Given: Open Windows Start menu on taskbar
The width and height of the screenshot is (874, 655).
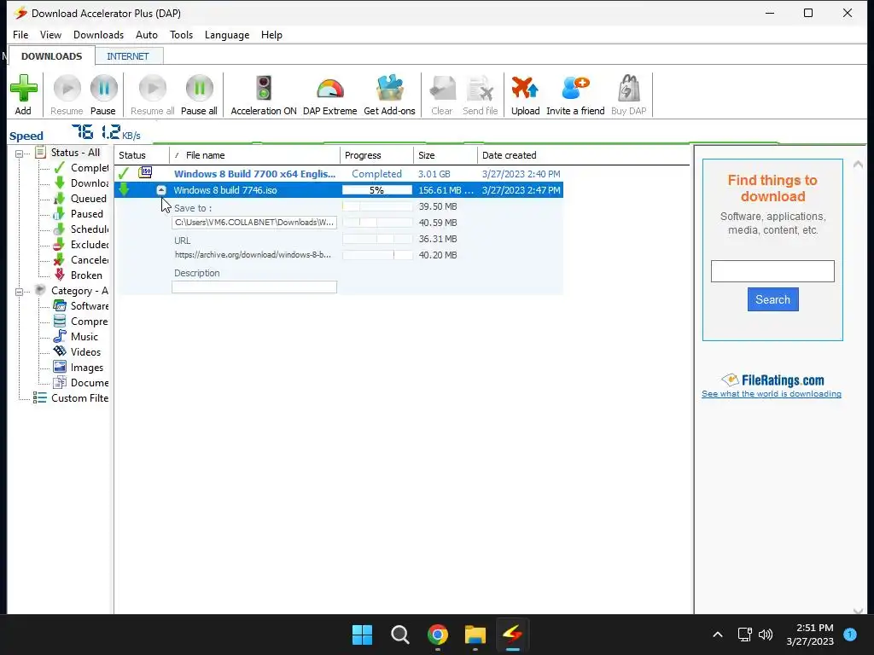Looking at the screenshot, I should [x=362, y=635].
